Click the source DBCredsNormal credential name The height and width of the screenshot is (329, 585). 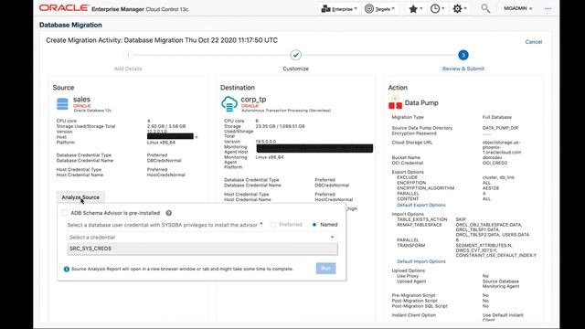[x=164, y=161]
